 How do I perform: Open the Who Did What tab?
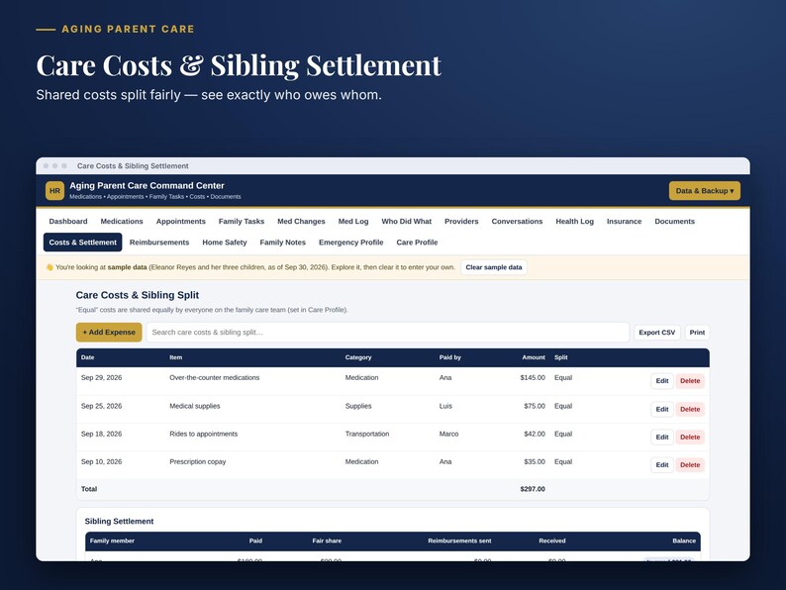pyautogui.click(x=407, y=221)
